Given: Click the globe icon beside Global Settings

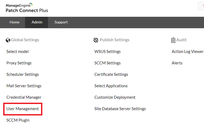Looking at the screenshot, I should coord(8,40).
